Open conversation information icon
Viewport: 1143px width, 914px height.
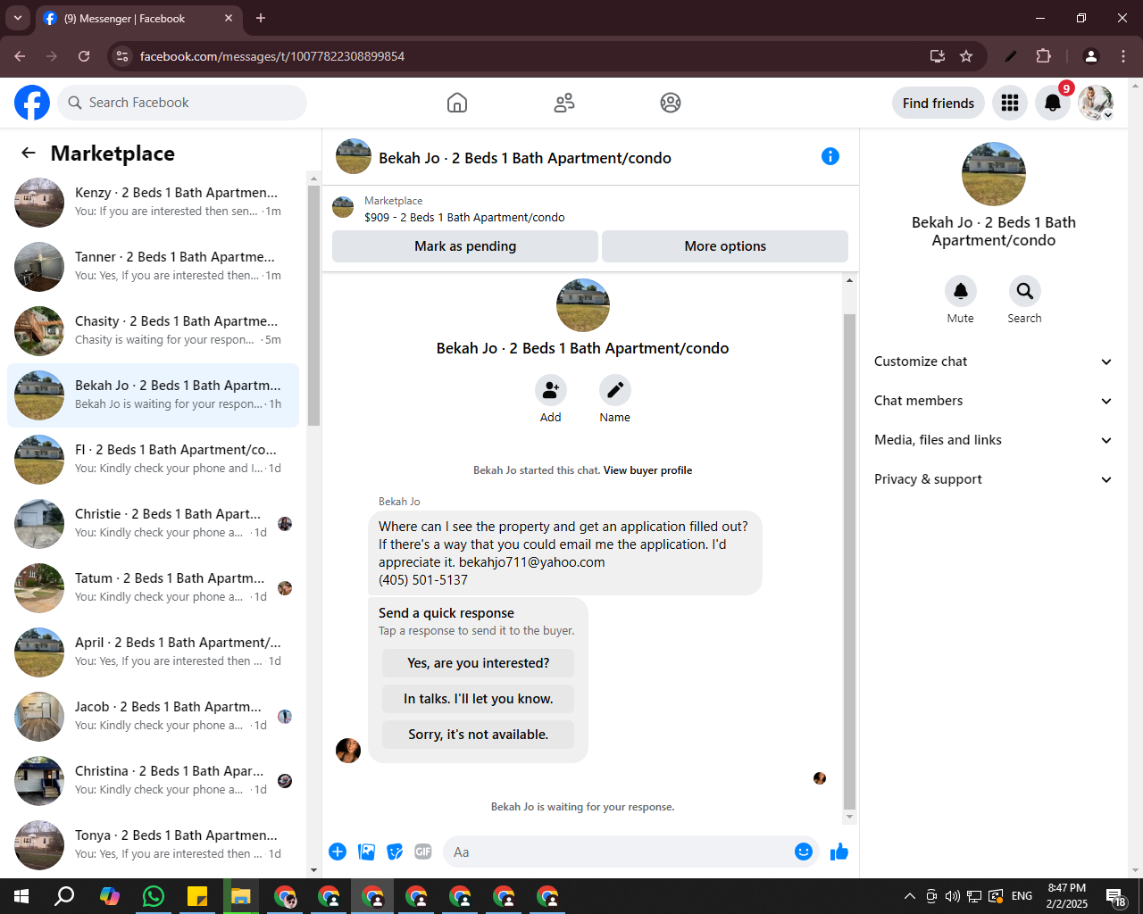click(x=830, y=156)
